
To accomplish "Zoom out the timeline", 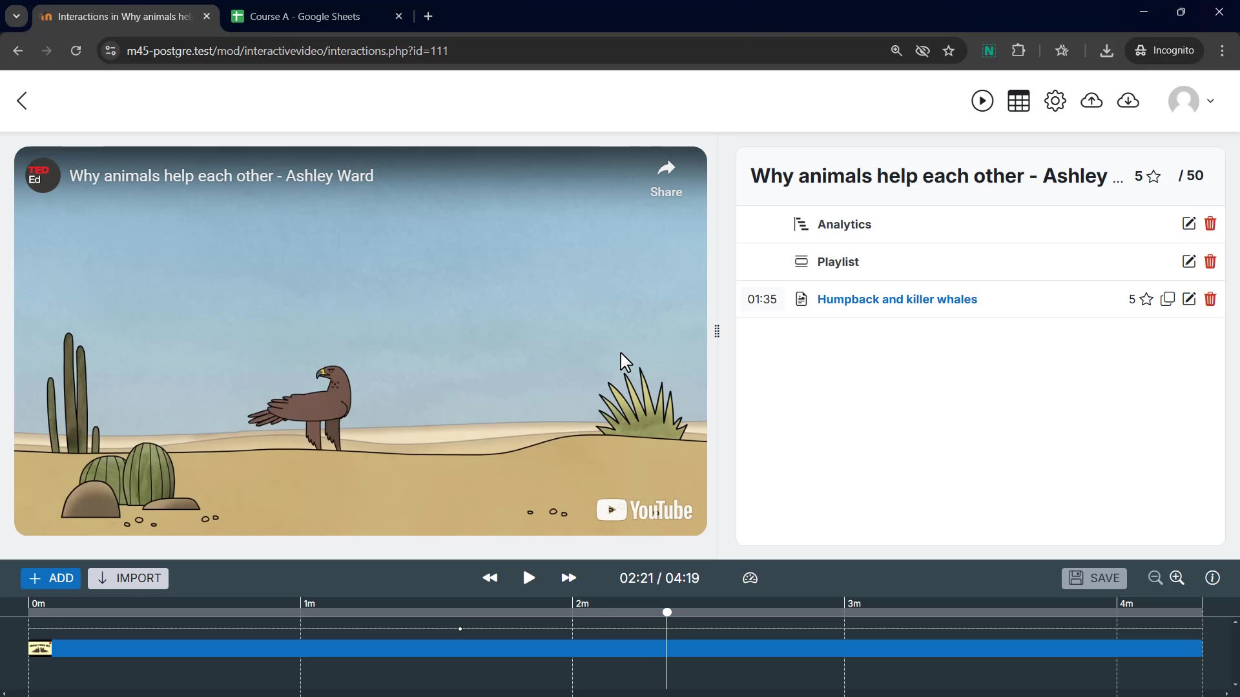I will pyautogui.click(x=1155, y=578).
